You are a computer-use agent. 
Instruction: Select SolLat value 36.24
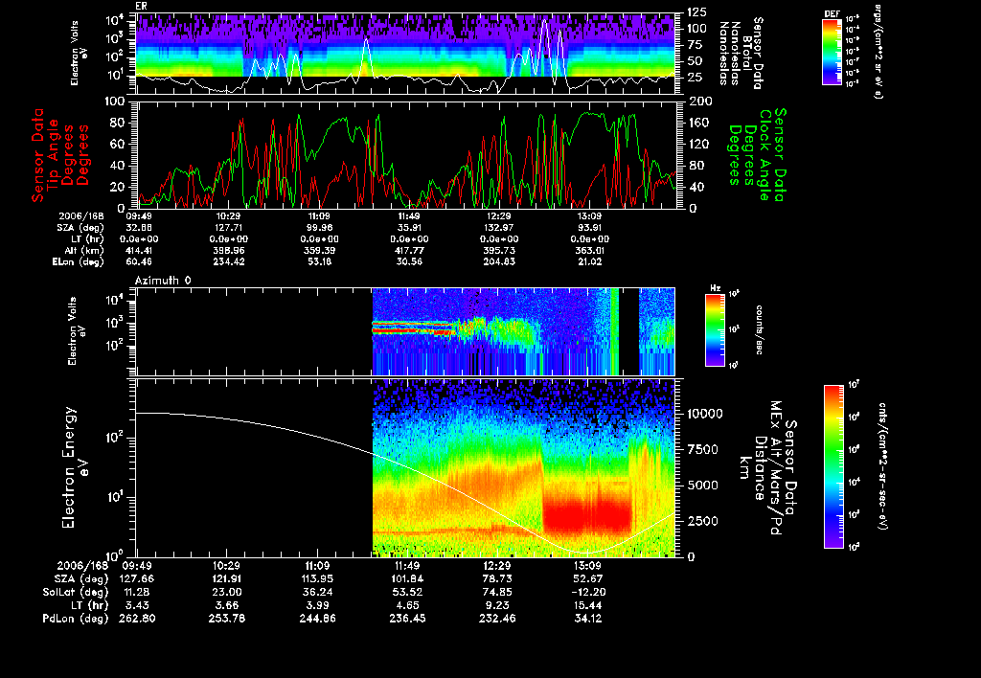(x=317, y=592)
